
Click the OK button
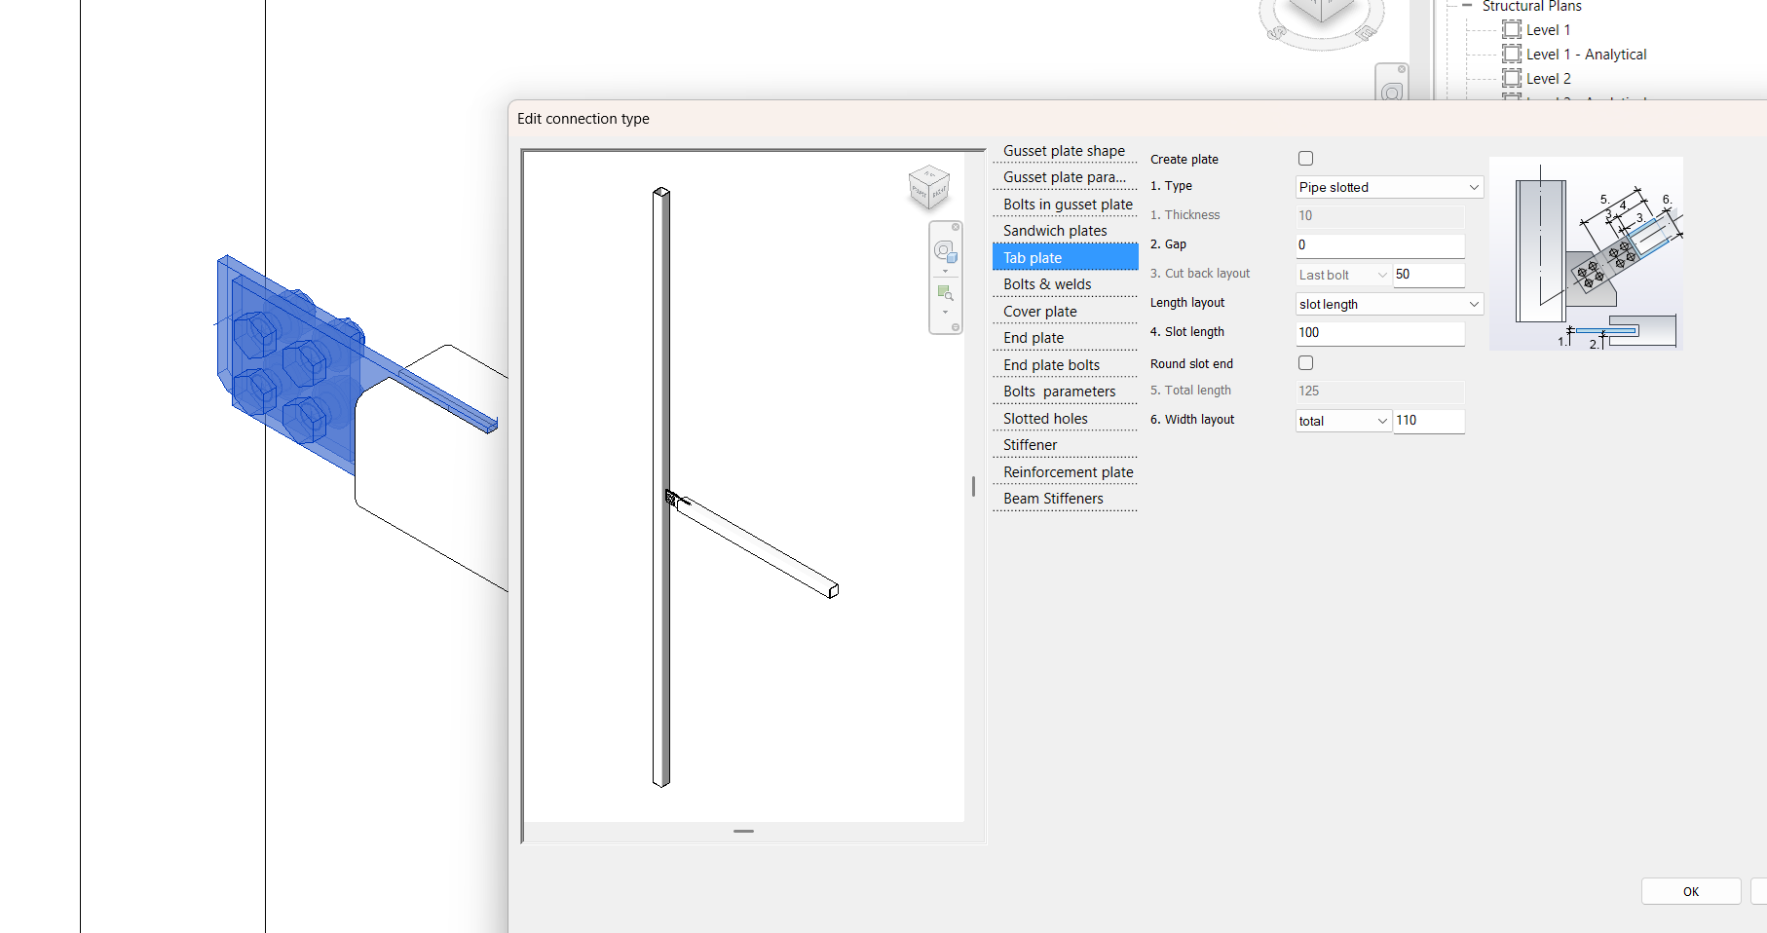[1691, 891]
